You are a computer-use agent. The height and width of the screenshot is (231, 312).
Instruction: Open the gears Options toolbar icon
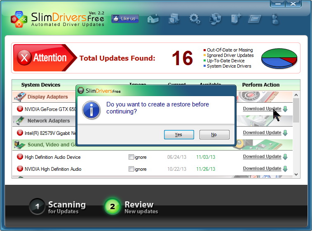pyautogui.click(x=195, y=19)
